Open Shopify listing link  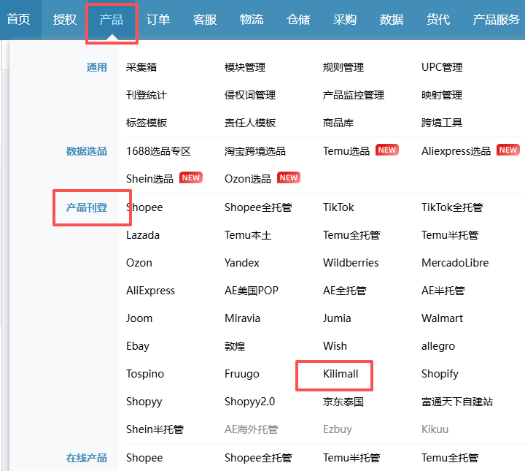(x=440, y=374)
